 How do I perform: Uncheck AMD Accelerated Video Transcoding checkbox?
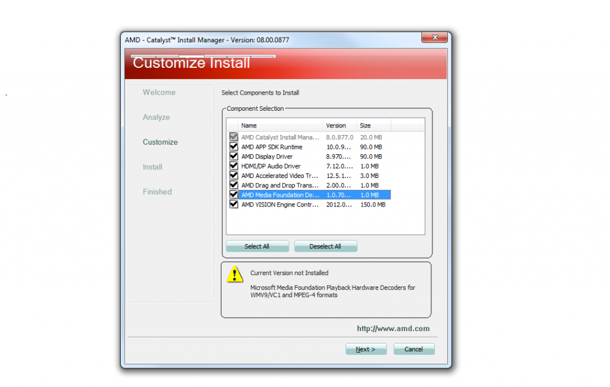click(234, 176)
